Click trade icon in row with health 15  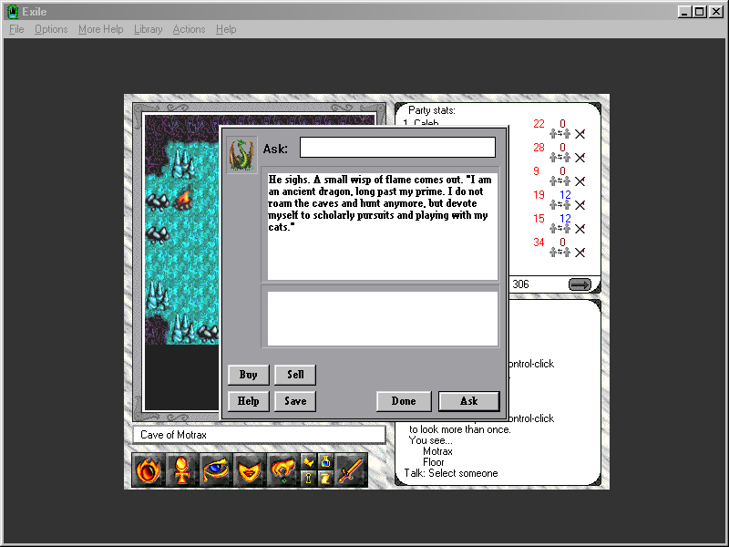click(x=560, y=229)
